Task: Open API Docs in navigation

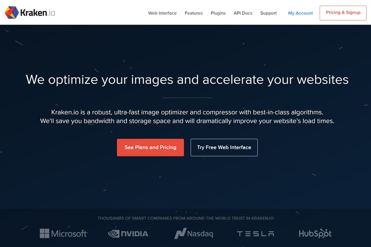Action: (243, 13)
